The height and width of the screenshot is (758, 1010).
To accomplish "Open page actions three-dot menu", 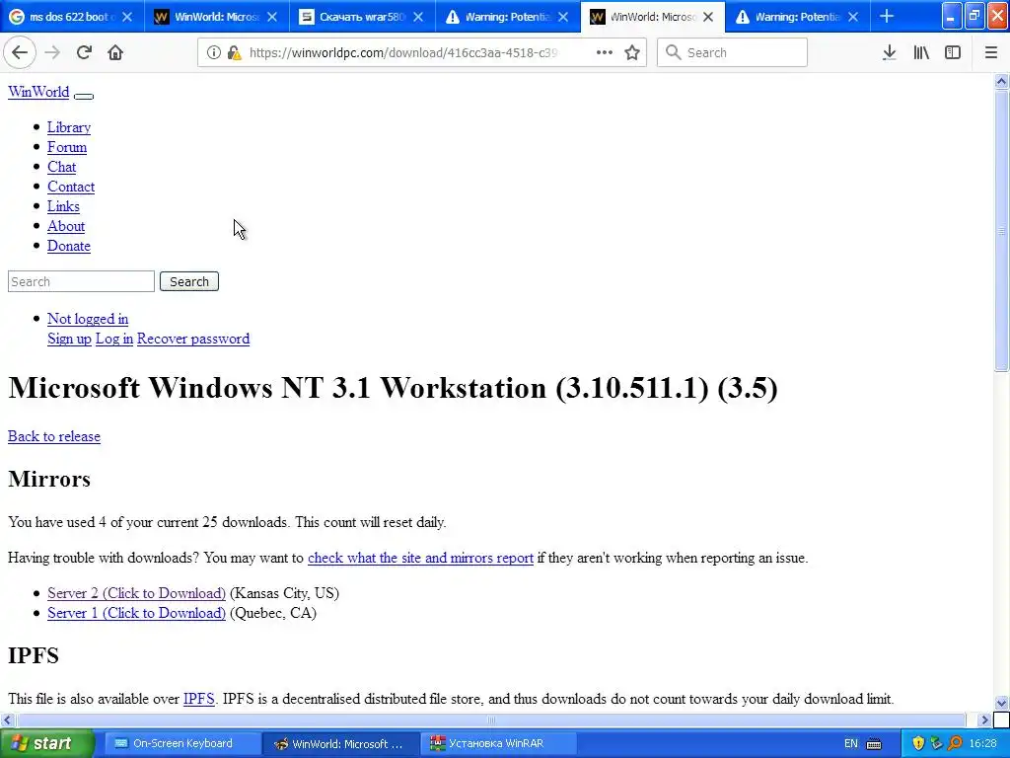I will coord(605,53).
